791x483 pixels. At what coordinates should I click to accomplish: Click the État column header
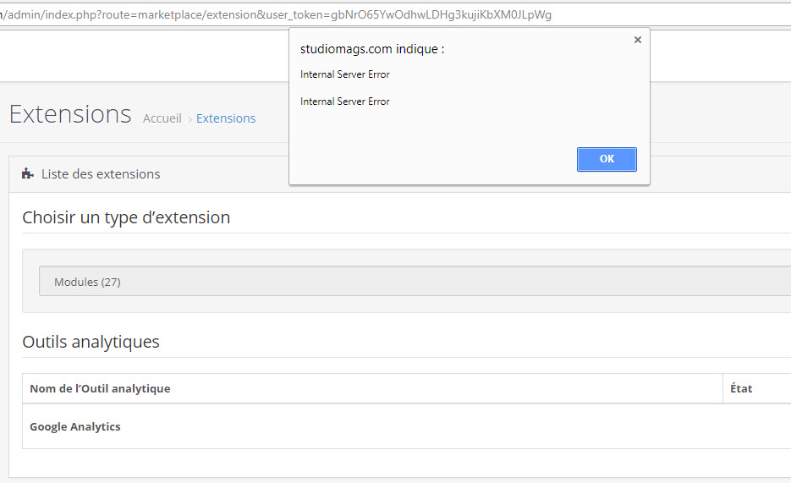click(741, 388)
